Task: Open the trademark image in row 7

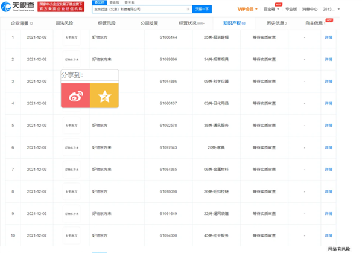Action: [x=72, y=170]
